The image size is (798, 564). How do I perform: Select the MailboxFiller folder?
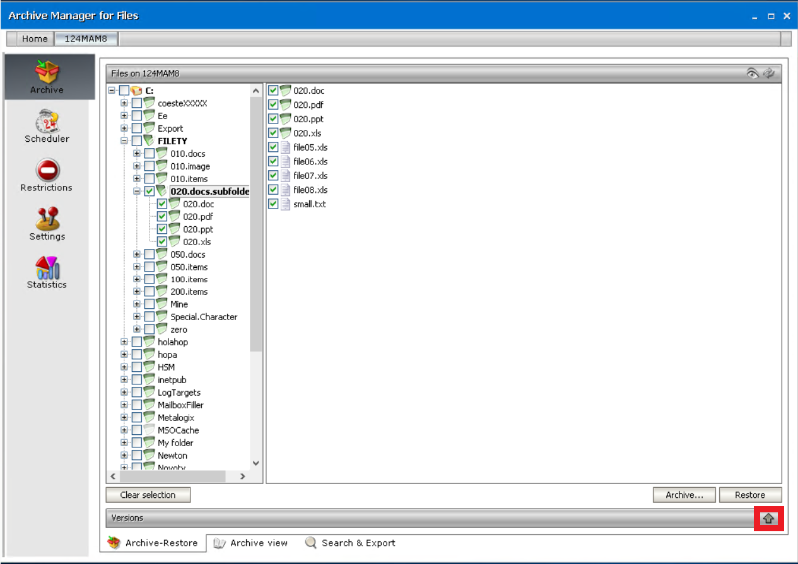[x=180, y=405]
